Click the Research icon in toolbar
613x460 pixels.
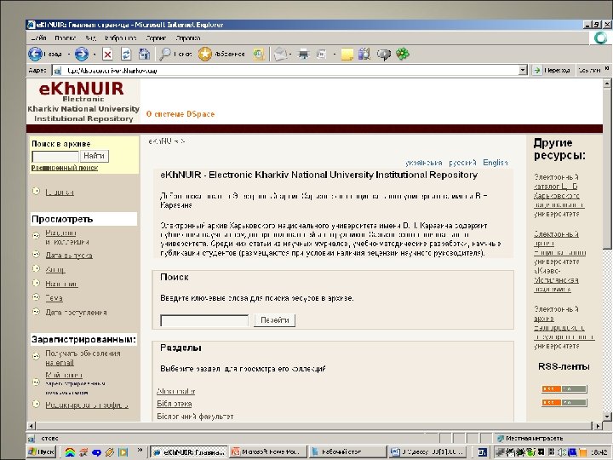pos(364,54)
